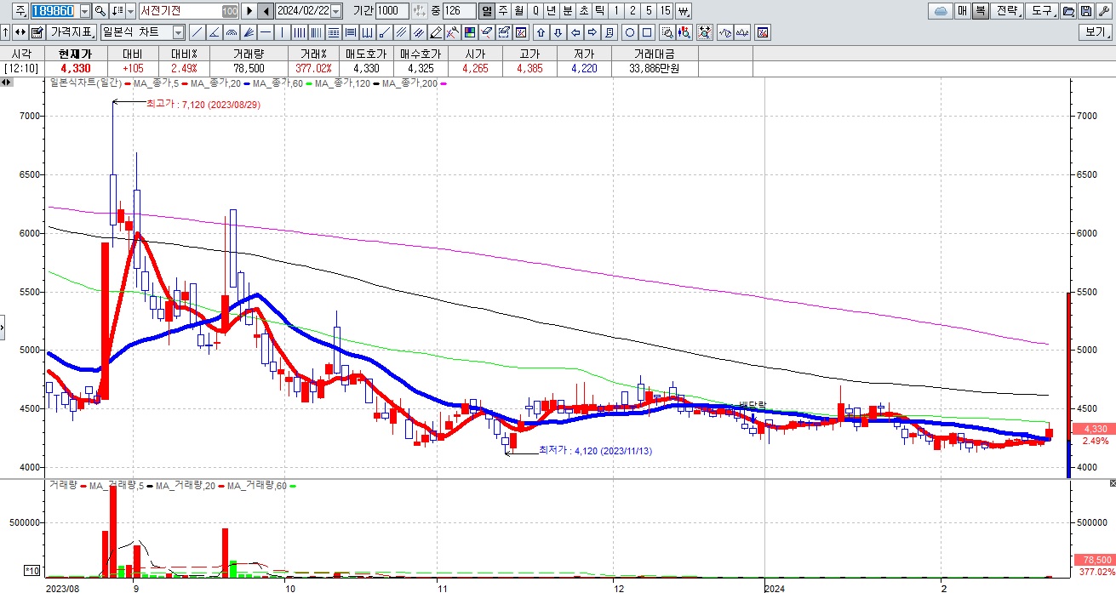Click the zoom area magnifier tool
The image size is (1116, 593).
click(x=668, y=32)
